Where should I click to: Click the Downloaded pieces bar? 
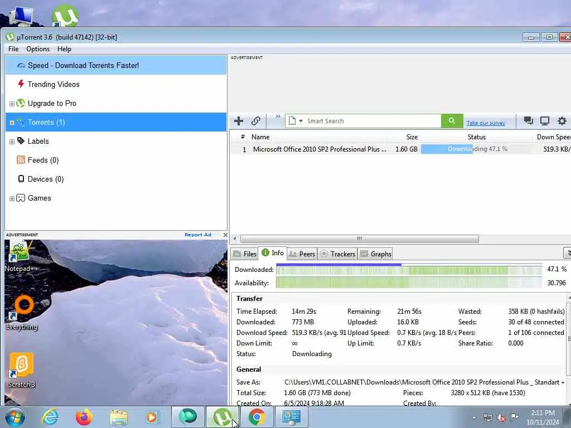pyautogui.click(x=409, y=269)
